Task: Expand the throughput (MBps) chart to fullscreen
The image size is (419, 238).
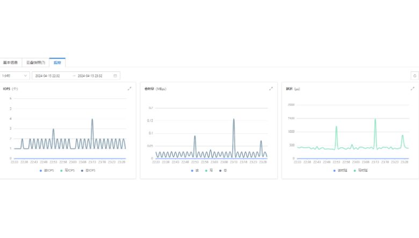Action: point(271,89)
